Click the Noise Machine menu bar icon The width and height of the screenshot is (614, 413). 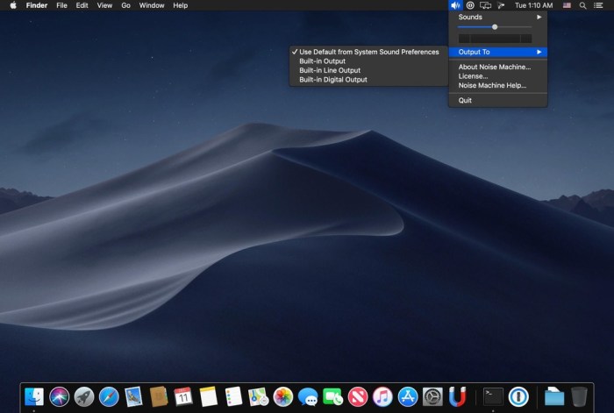[454, 5]
